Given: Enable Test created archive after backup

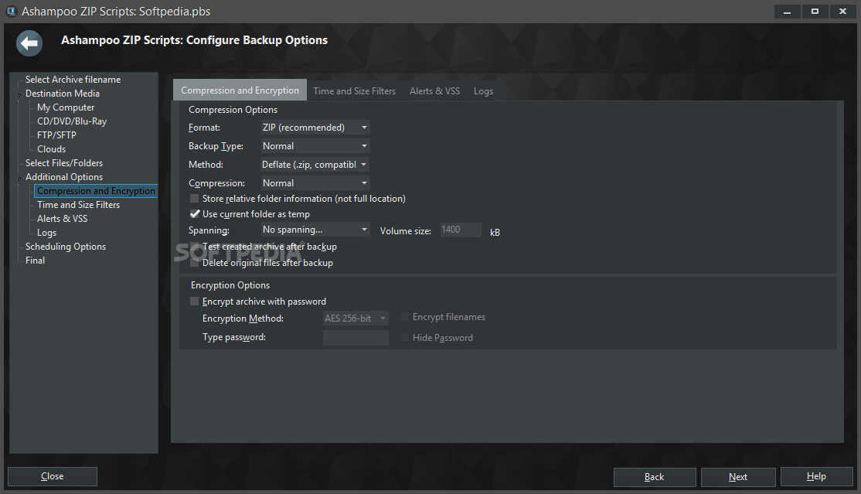Looking at the screenshot, I should click(195, 247).
